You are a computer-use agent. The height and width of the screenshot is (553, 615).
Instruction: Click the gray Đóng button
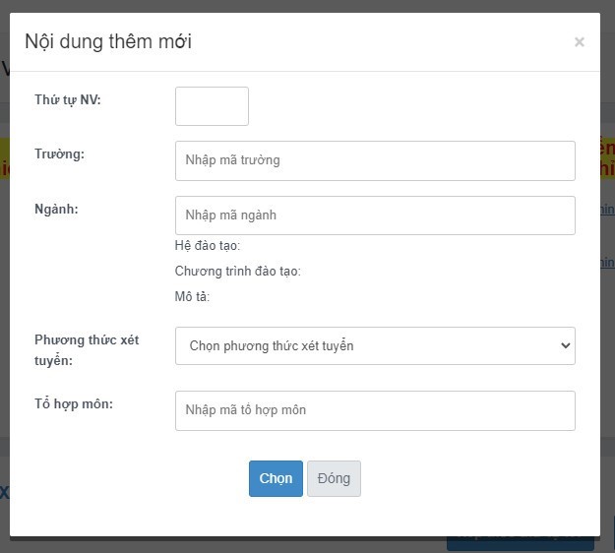pyautogui.click(x=334, y=479)
